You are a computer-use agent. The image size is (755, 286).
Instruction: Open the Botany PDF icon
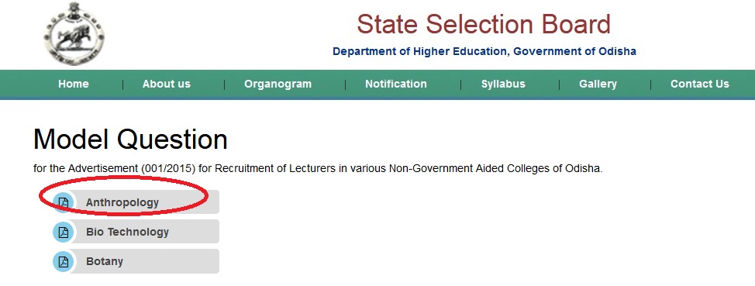pyautogui.click(x=63, y=261)
